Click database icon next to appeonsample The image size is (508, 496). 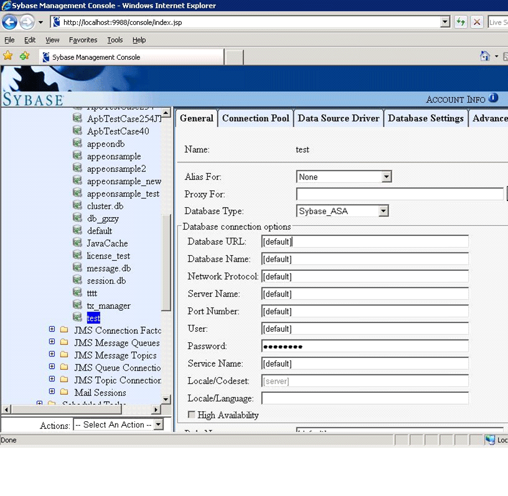77,155
